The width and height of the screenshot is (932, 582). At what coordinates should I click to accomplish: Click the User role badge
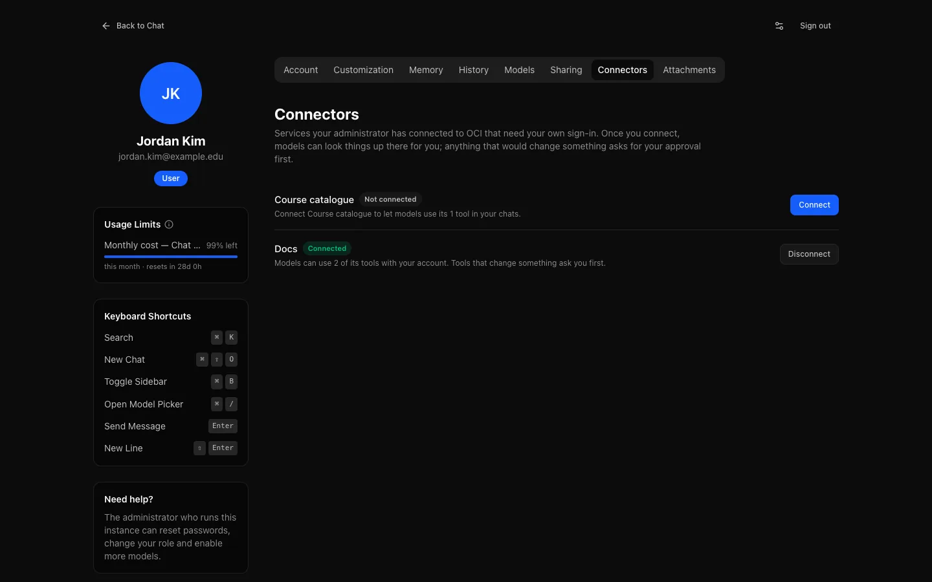click(171, 178)
